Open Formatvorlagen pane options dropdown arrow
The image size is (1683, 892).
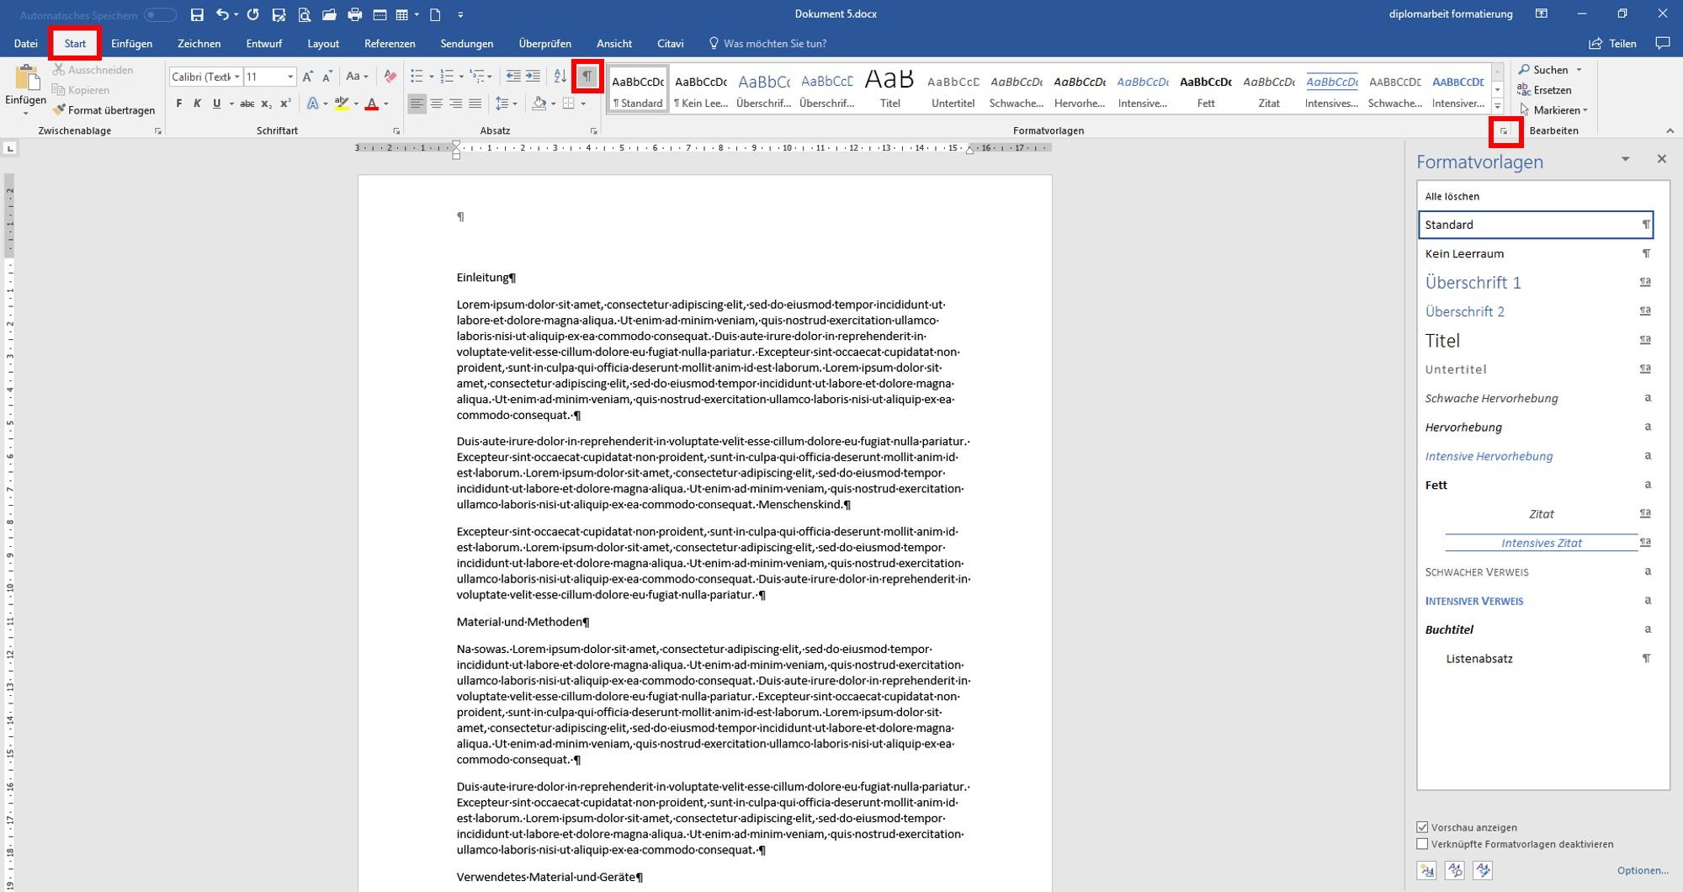click(1626, 159)
